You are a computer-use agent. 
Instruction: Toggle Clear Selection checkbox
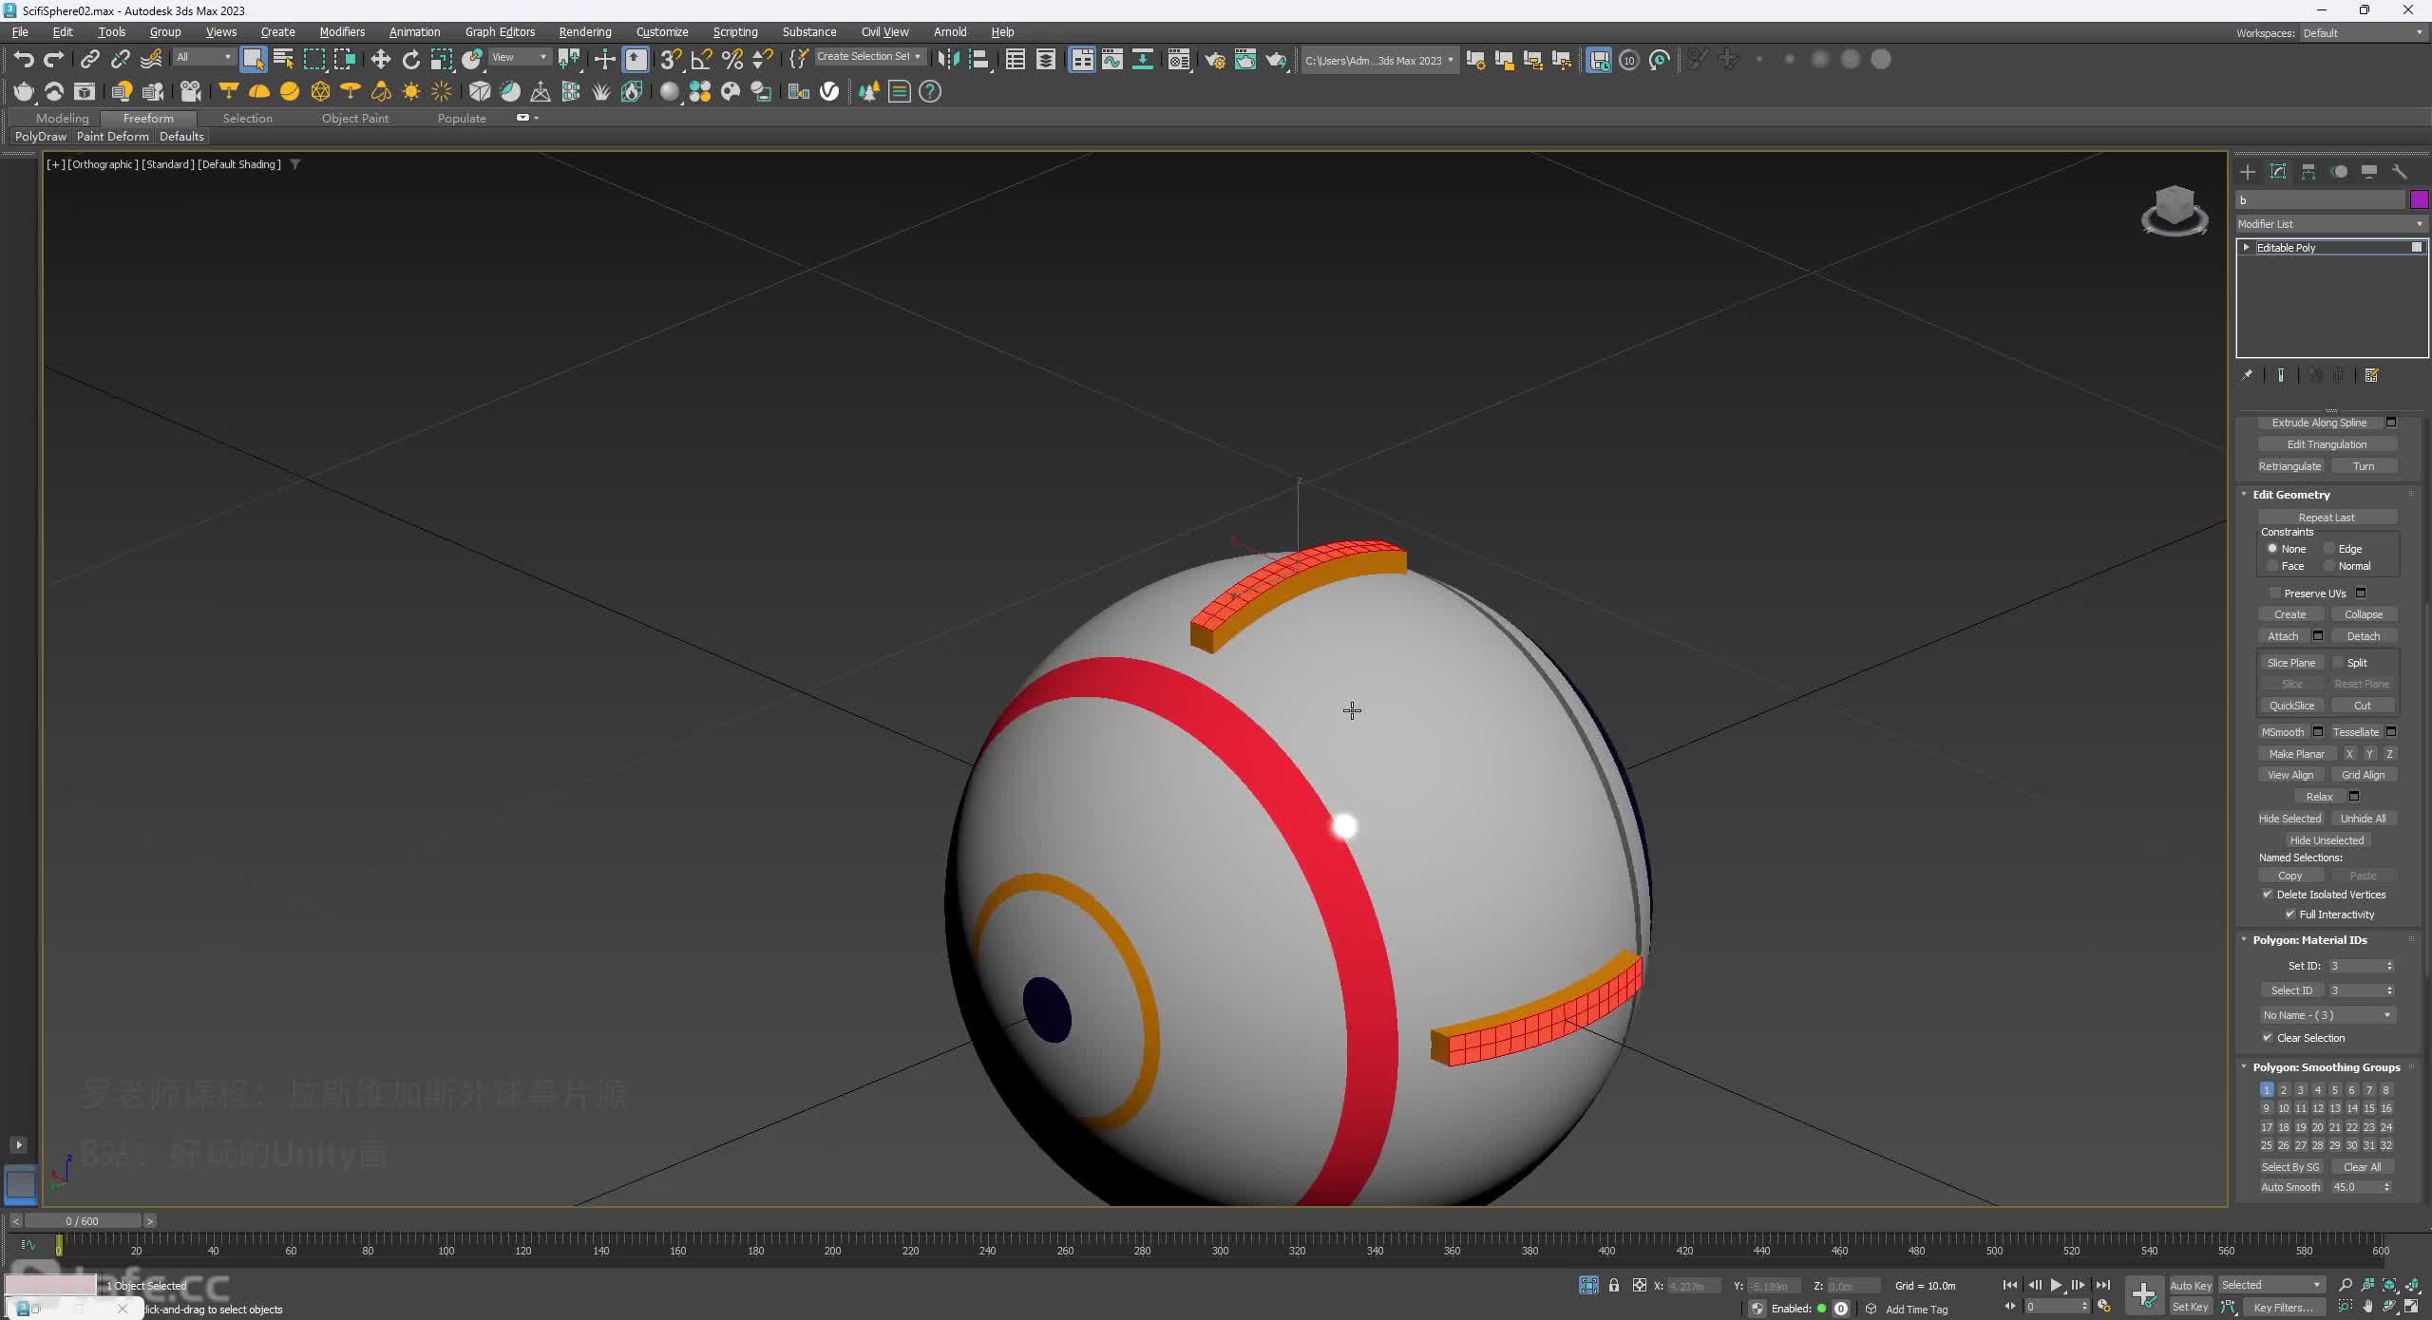[x=2268, y=1038]
